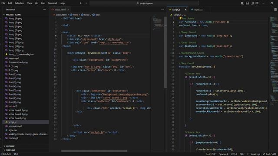Open the Run menu
Screen dimensions: 278x156
click(x=43, y=3)
